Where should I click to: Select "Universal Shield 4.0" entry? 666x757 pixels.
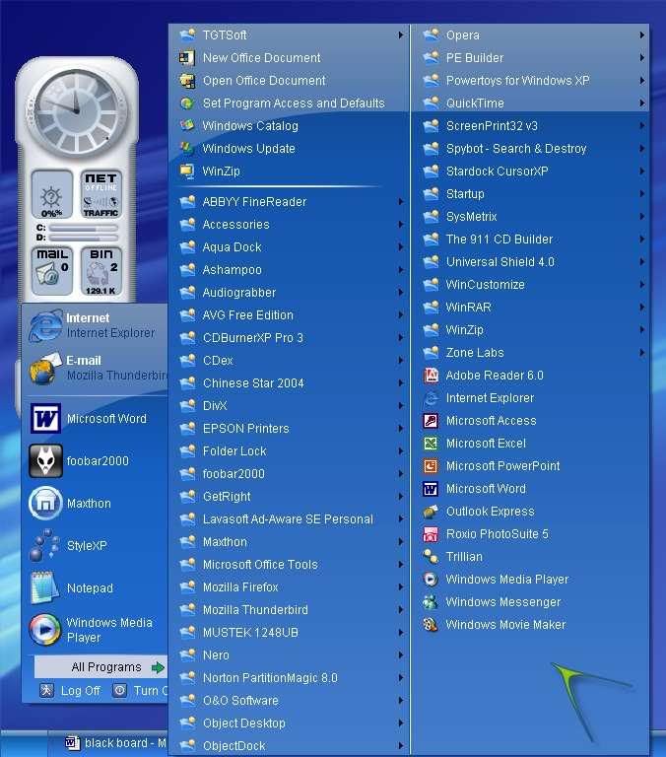[x=531, y=261]
